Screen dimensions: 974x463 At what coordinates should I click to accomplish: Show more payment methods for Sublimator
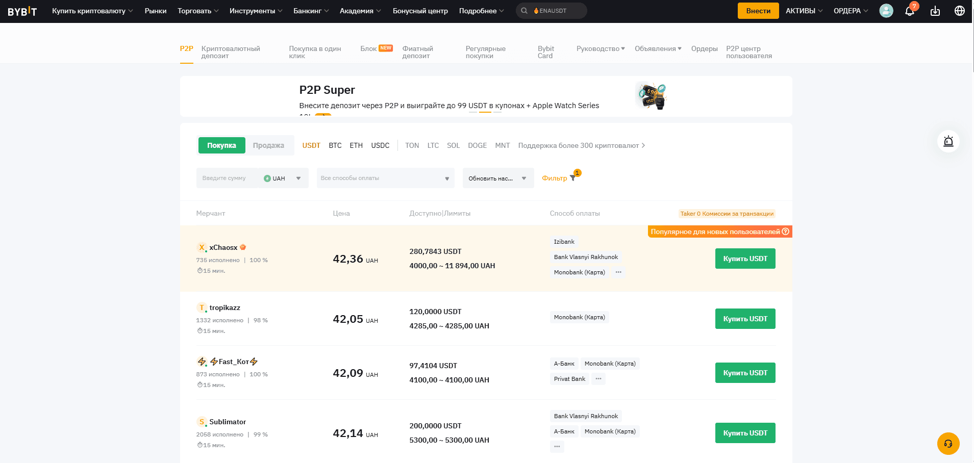click(x=557, y=447)
